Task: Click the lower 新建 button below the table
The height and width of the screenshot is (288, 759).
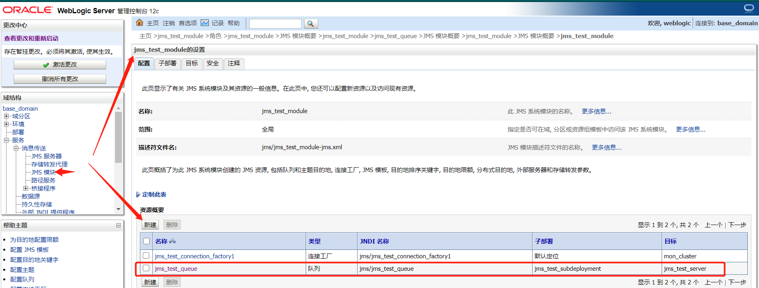Action: coord(150,282)
